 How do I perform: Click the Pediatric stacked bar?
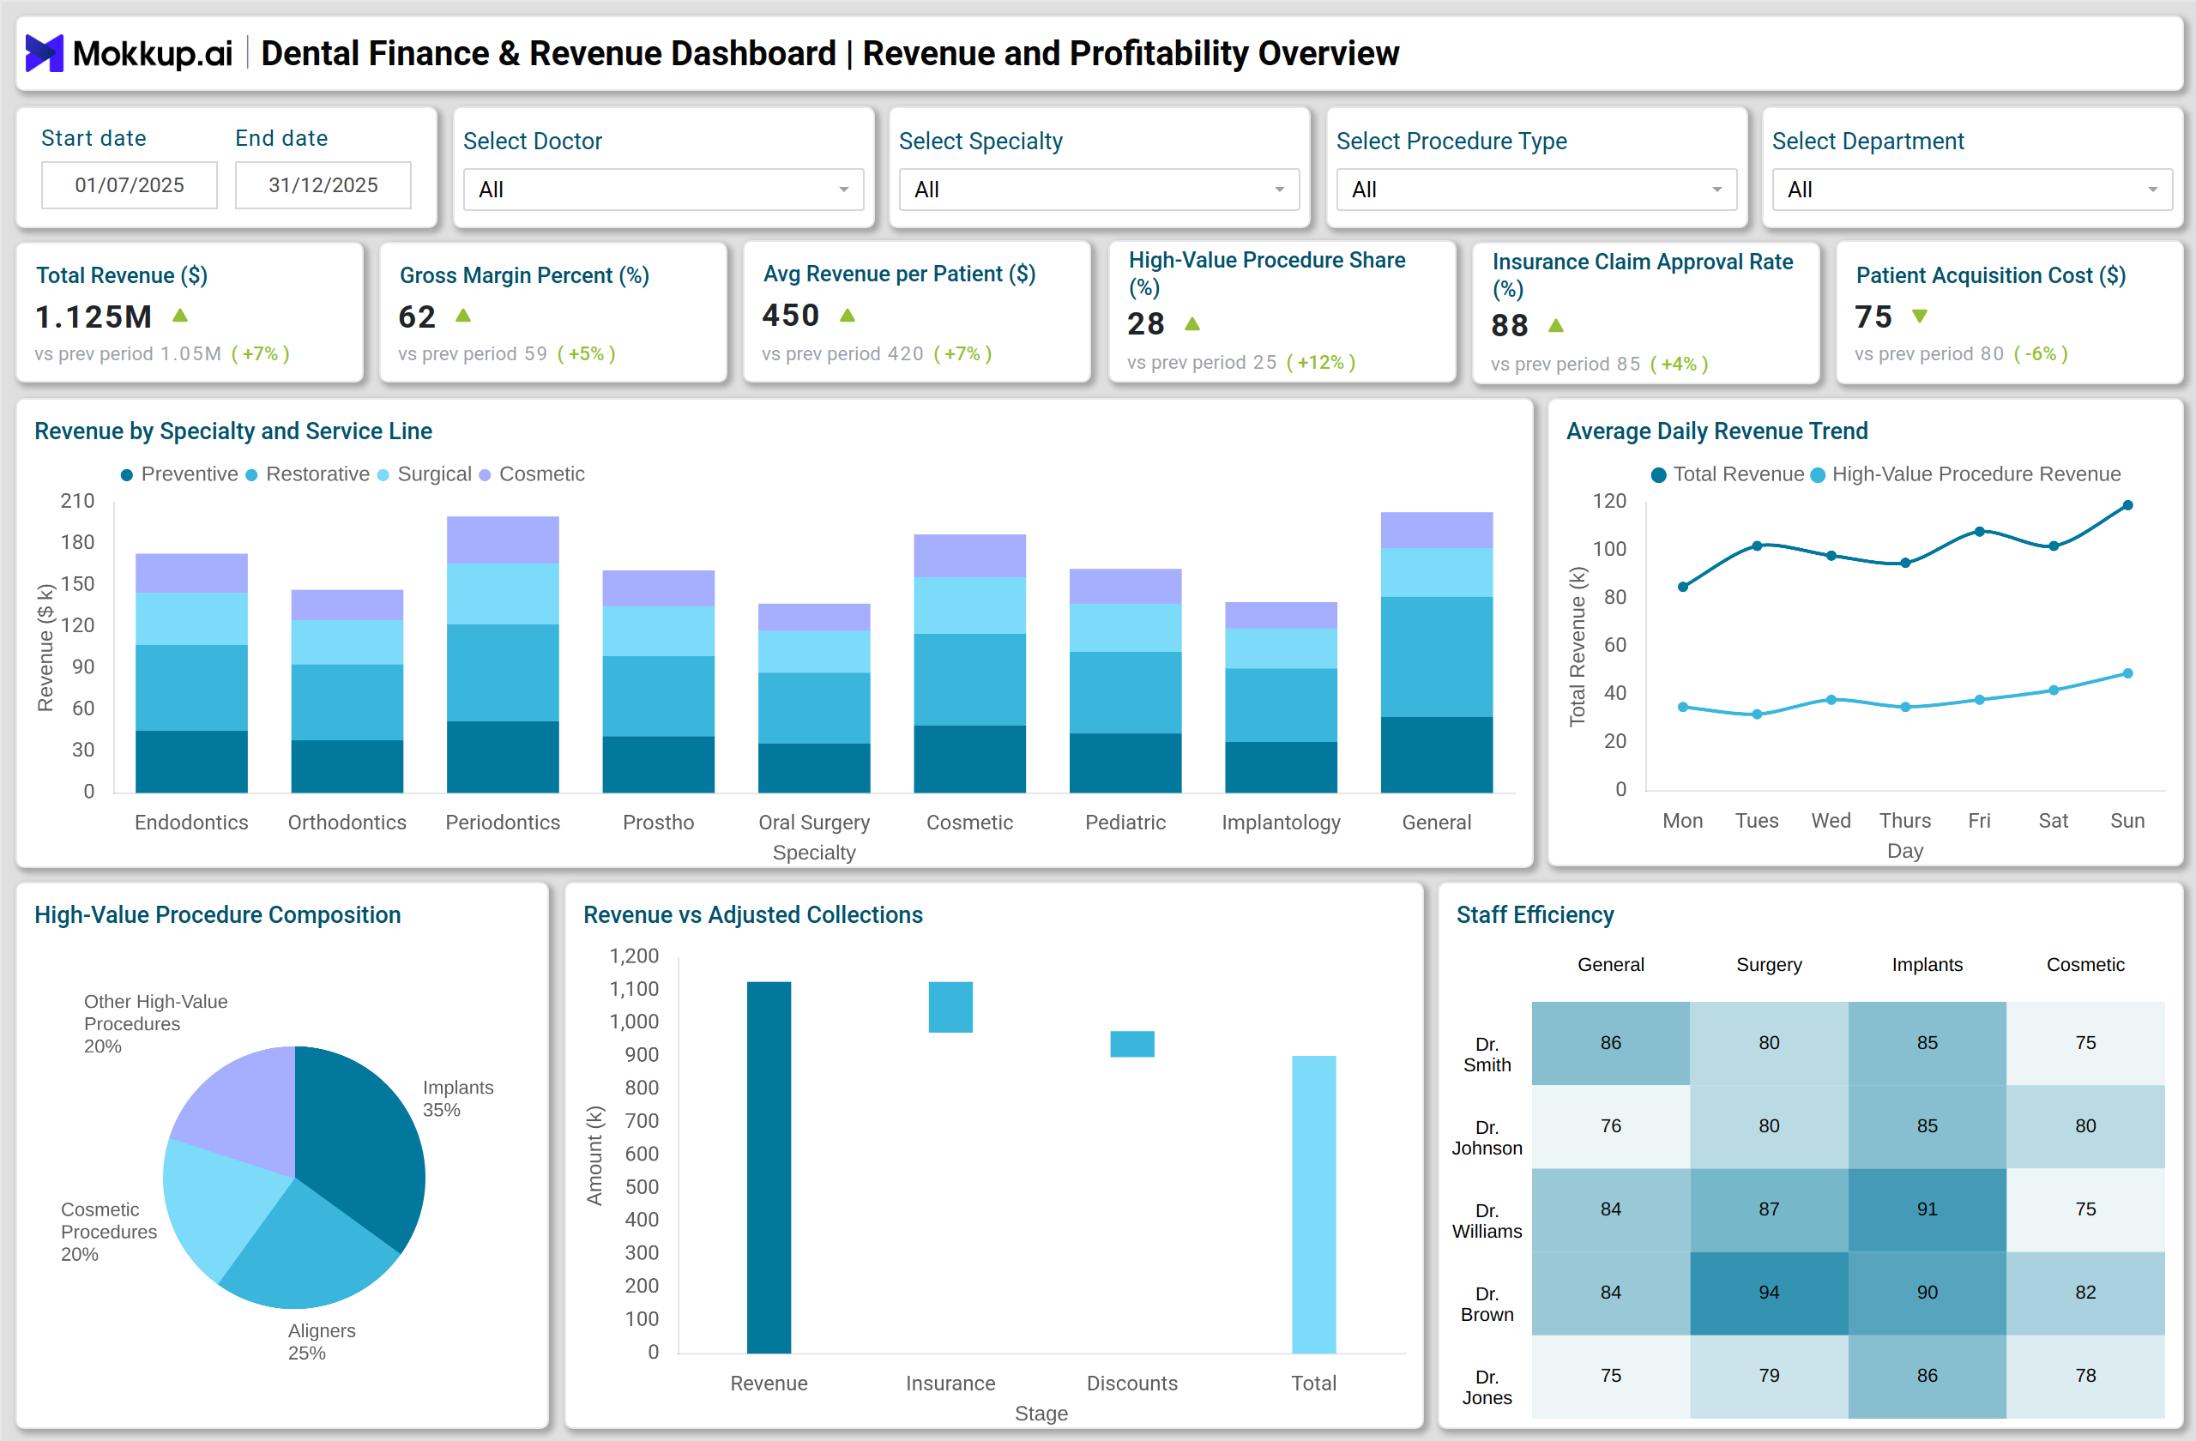point(1125,681)
